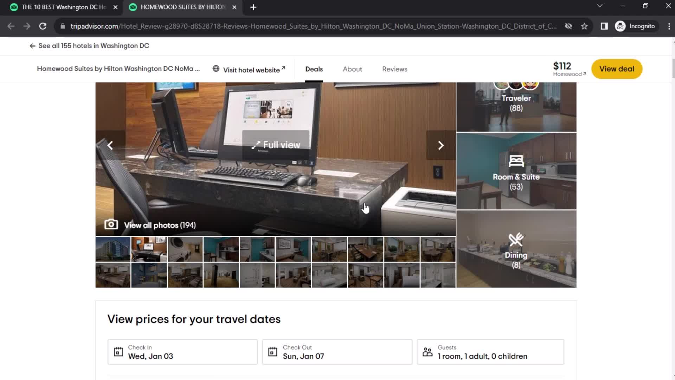Click the Check Out calendar icon
675x380 pixels.
(x=273, y=352)
